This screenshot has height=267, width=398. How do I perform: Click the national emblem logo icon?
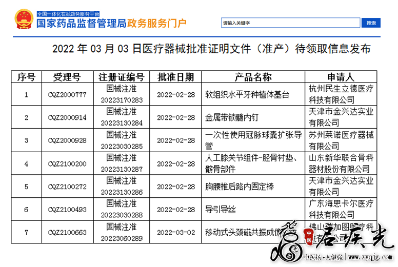24,19
